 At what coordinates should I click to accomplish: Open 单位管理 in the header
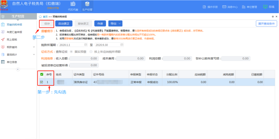pos(250,7)
